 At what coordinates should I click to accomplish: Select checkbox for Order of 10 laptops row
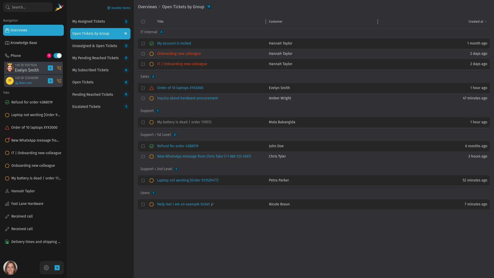click(x=143, y=88)
